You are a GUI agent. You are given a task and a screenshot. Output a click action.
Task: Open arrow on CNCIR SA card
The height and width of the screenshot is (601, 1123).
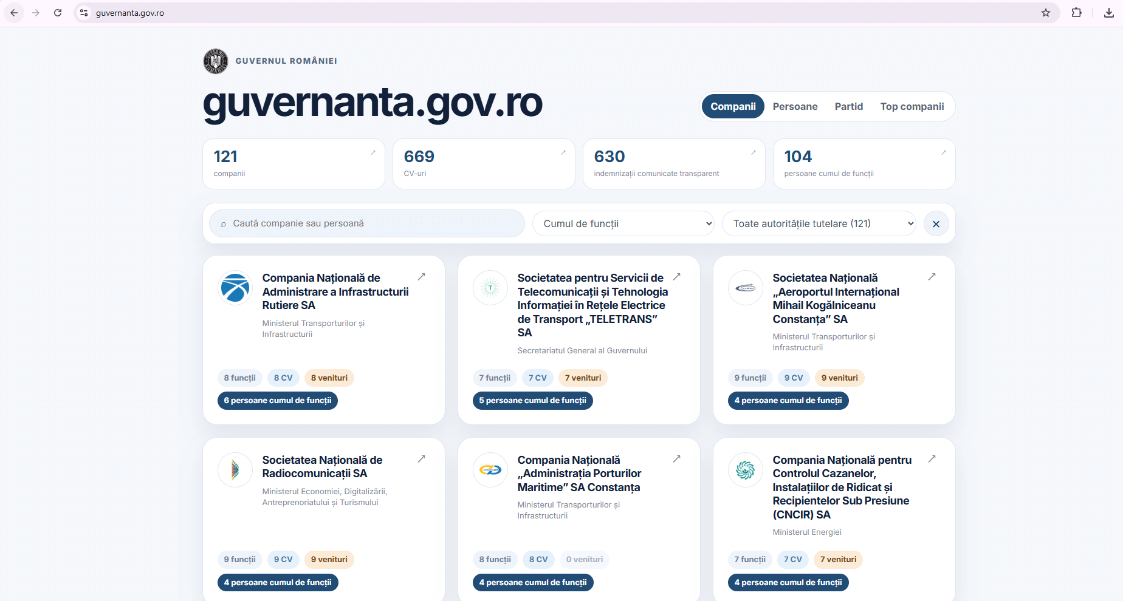pos(932,459)
